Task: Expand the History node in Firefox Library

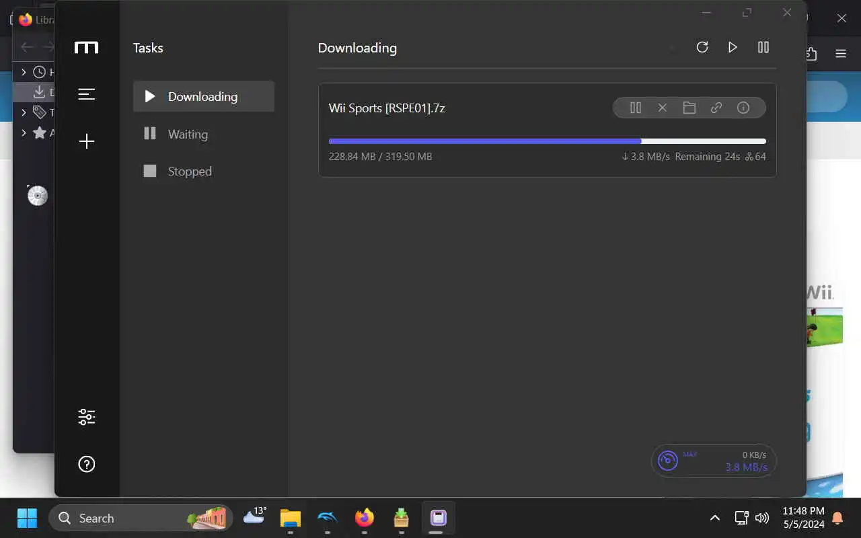Action: 24,72
